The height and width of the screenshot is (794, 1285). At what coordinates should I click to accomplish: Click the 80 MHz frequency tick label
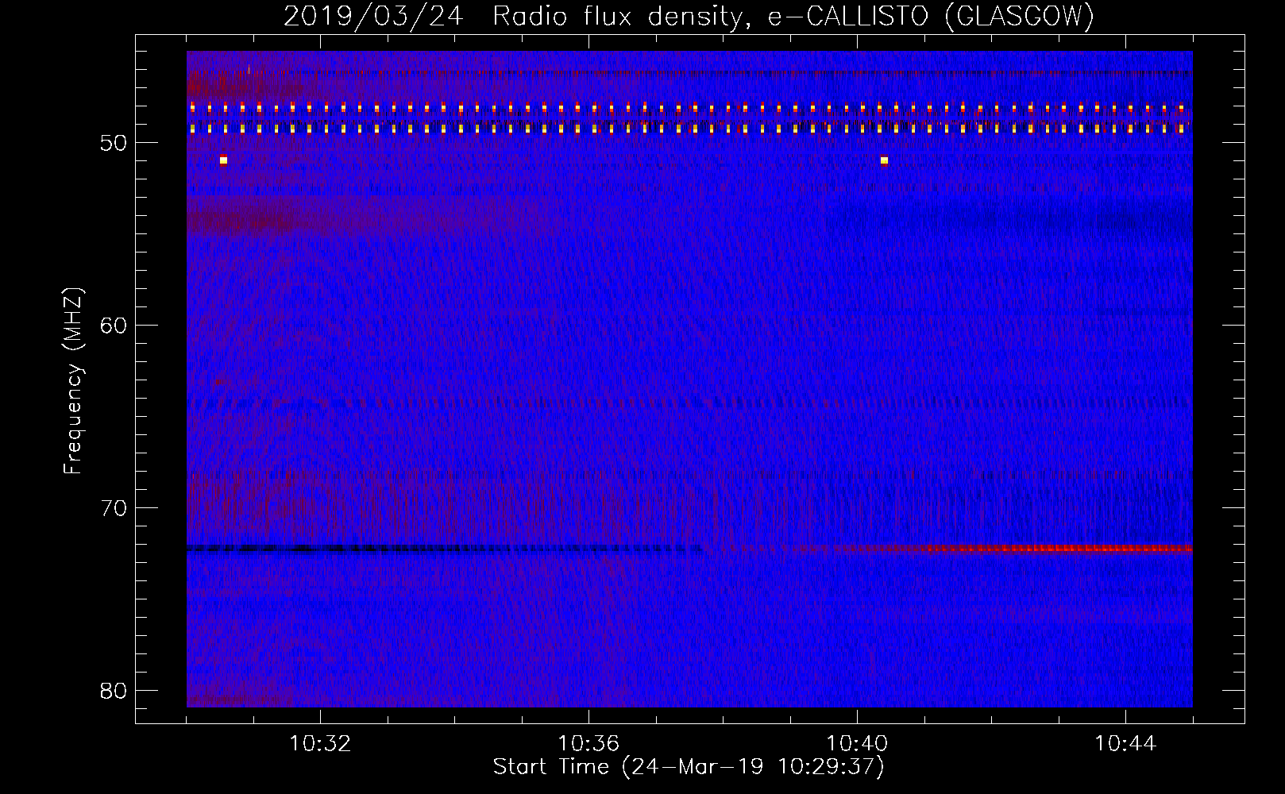pyautogui.click(x=114, y=691)
